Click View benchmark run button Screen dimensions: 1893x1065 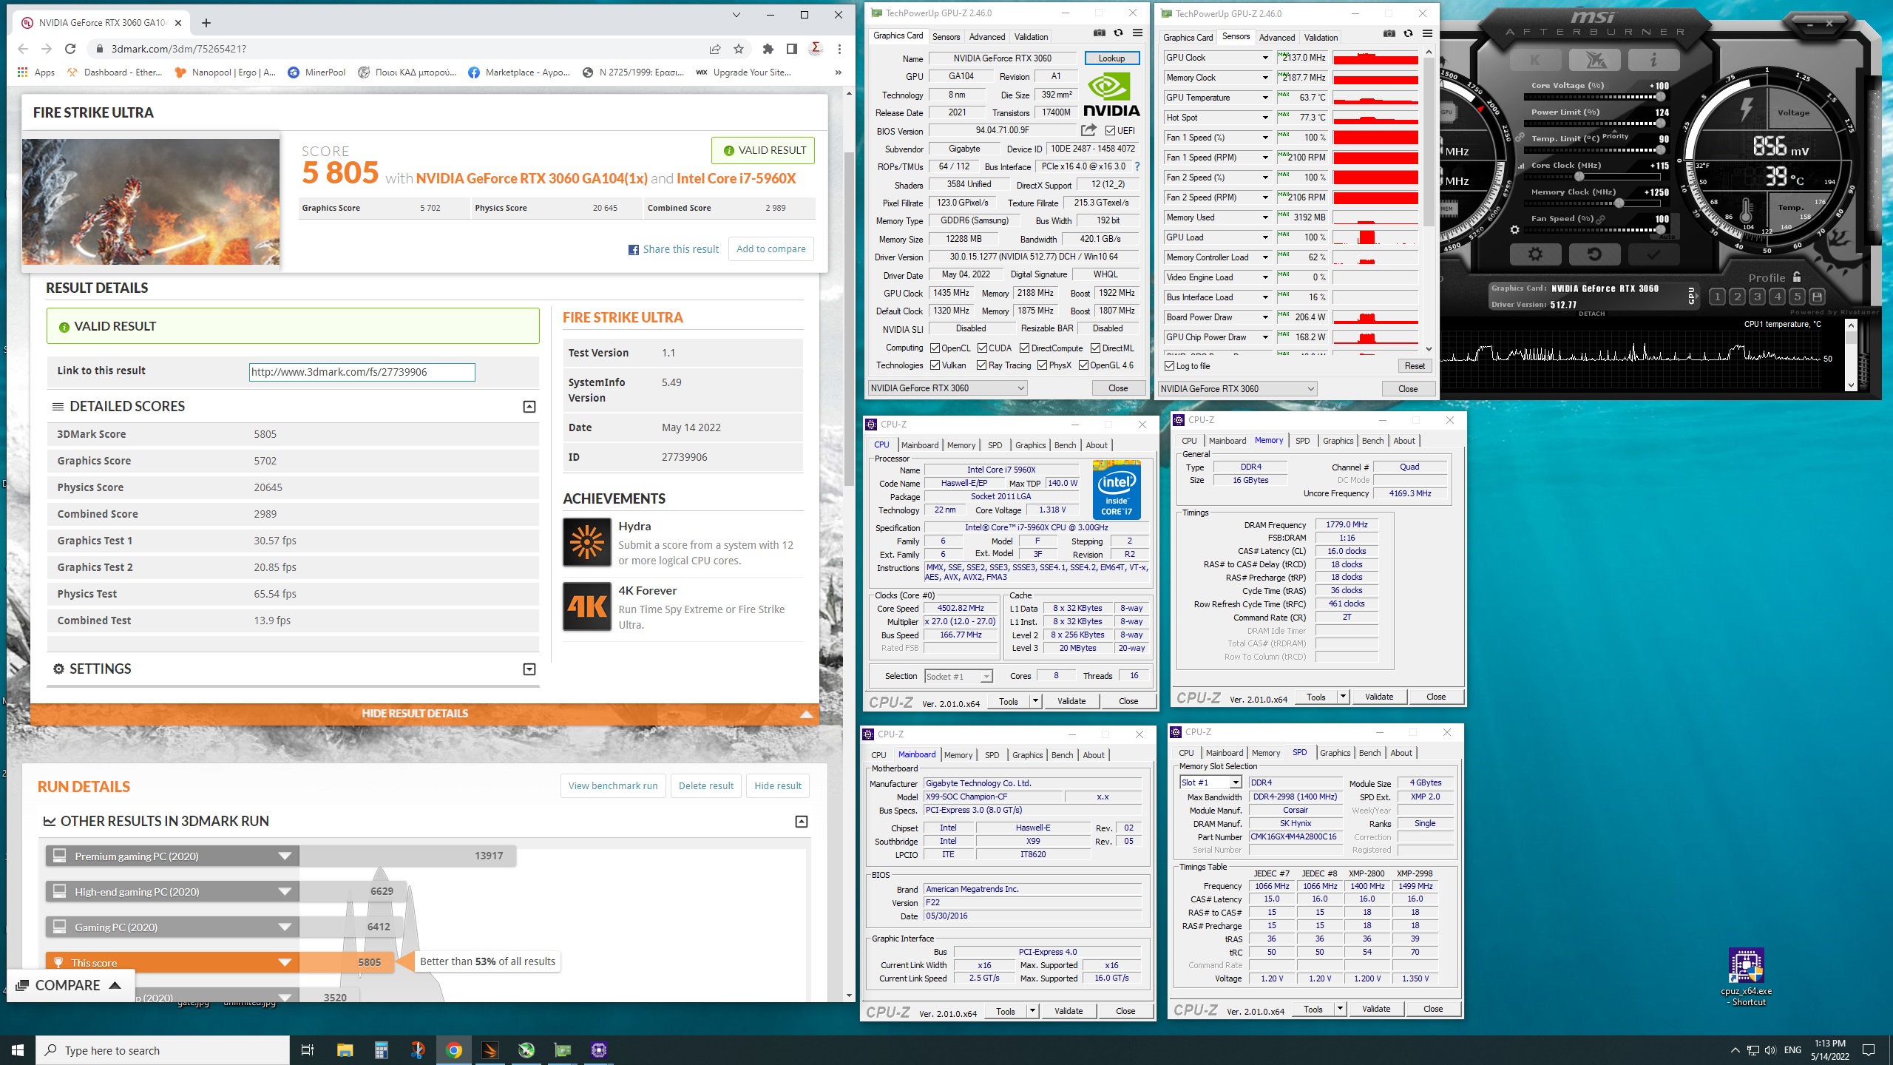613,786
